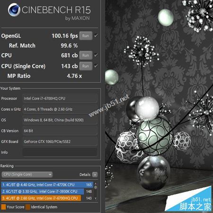Click the empty Info input field
The height and width of the screenshot is (213, 213).
(x=60, y=152)
